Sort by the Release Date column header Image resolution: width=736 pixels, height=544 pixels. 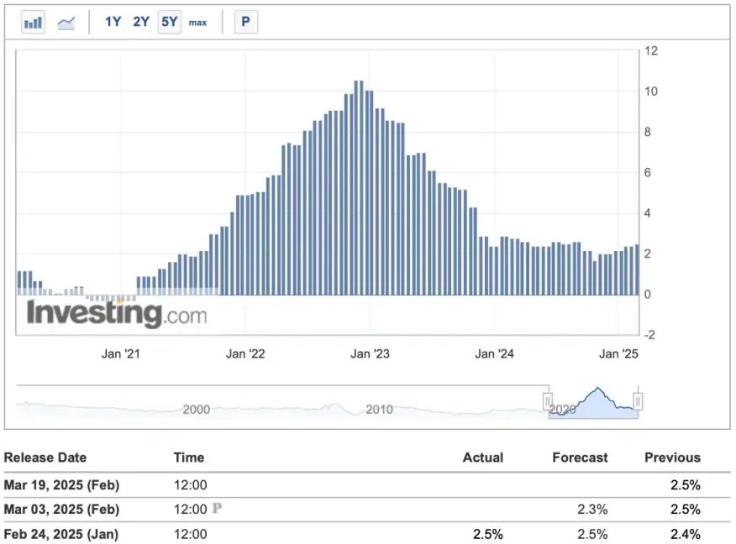click(x=45, y=458)
